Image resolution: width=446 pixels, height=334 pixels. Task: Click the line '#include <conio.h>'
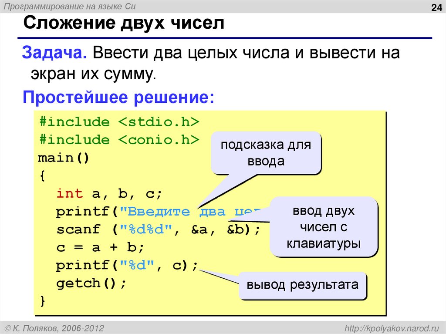(119, 140)
